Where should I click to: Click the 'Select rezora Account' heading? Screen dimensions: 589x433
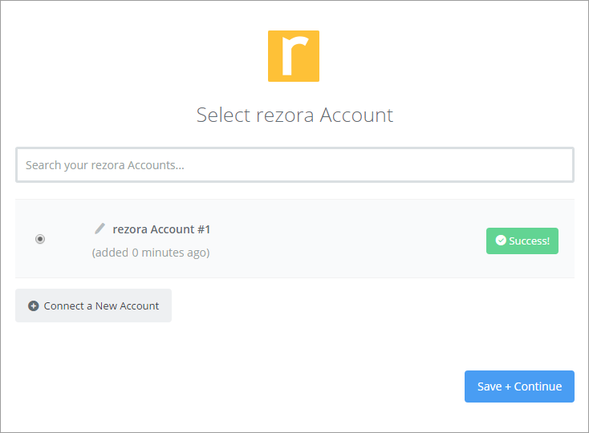point(294,115)
